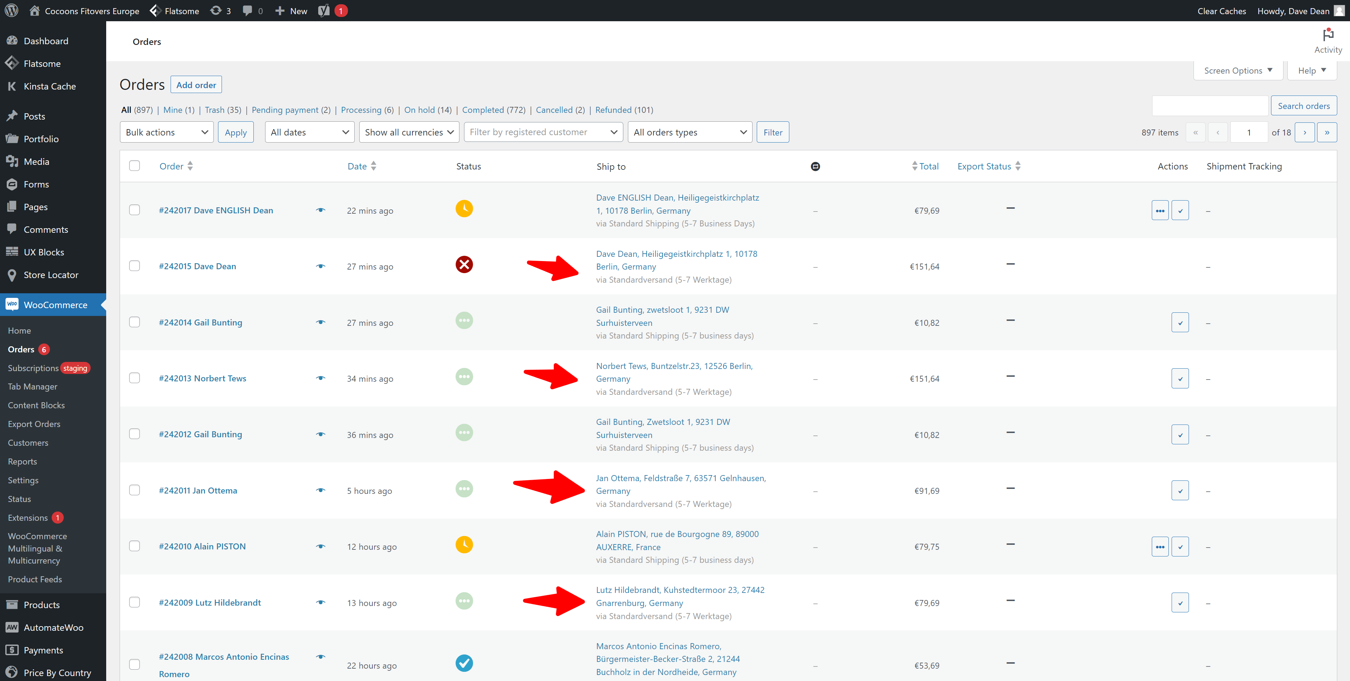
Task: Select checkbox for order #242009 Lutz Hildebrandt
Action: click(135, 602)
